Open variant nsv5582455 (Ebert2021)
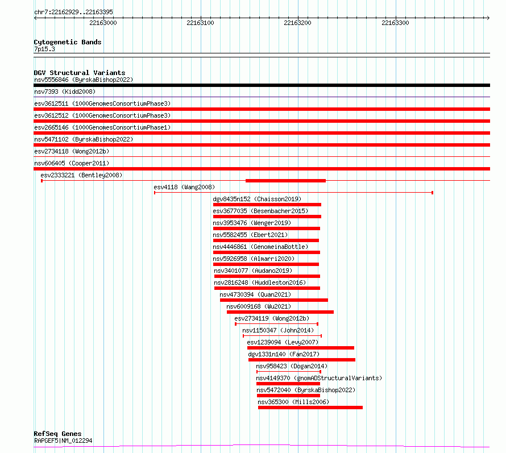 pos(250,235)
